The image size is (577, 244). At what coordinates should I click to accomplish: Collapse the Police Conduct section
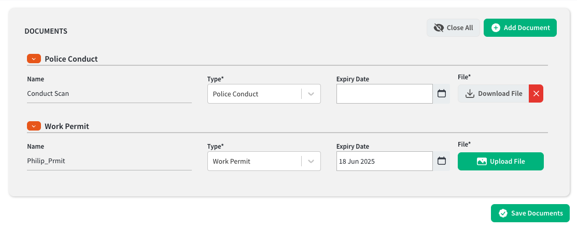tap(34, 59)
